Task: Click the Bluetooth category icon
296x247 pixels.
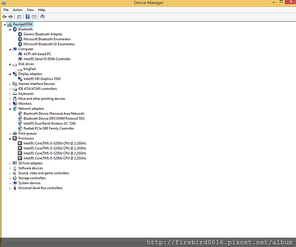Action: [15, 29]
